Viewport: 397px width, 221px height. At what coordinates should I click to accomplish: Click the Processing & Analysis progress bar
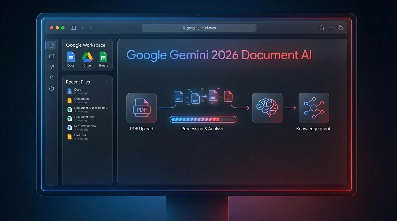pos(203,119)
